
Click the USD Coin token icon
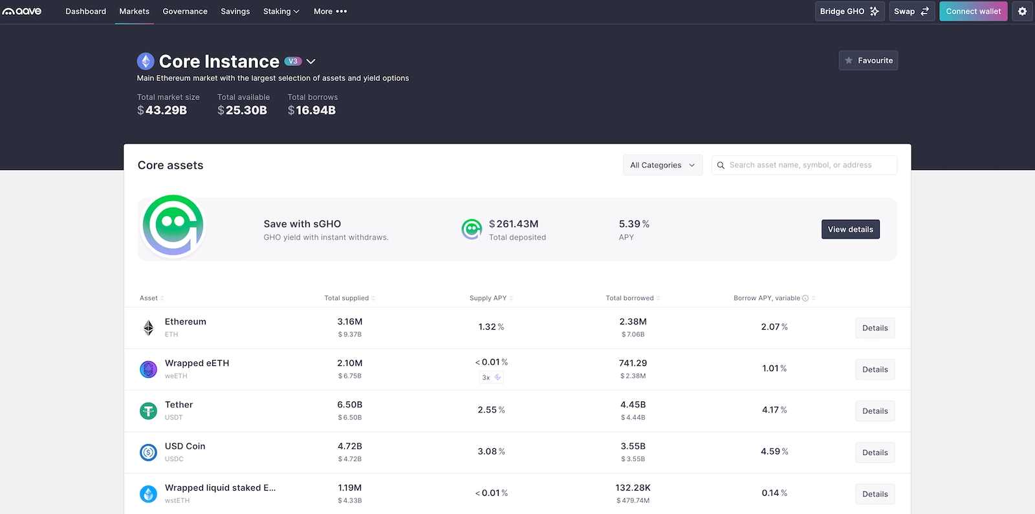(x=148, y=452)
